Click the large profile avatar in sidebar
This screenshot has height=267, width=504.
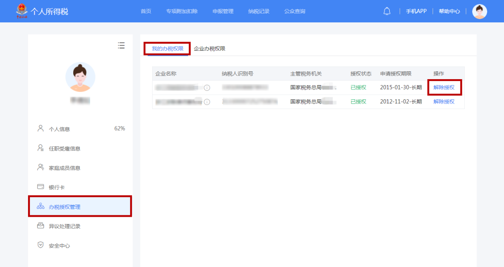point(80,77)
